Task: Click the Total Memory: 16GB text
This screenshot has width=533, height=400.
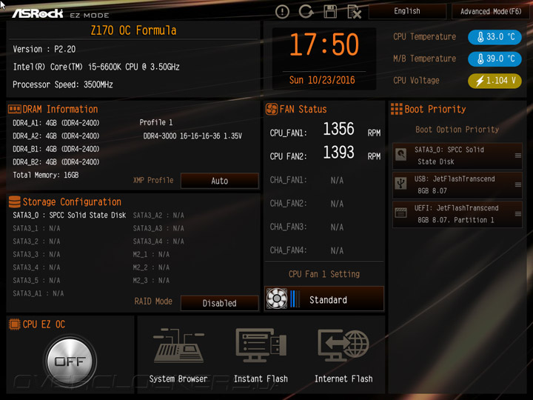Action: (46, 175)
